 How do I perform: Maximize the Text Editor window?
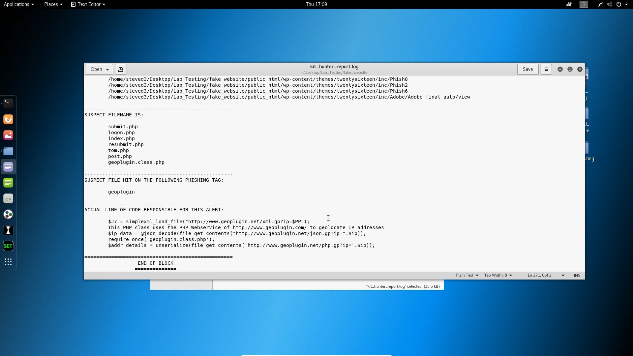pos(570,69)
